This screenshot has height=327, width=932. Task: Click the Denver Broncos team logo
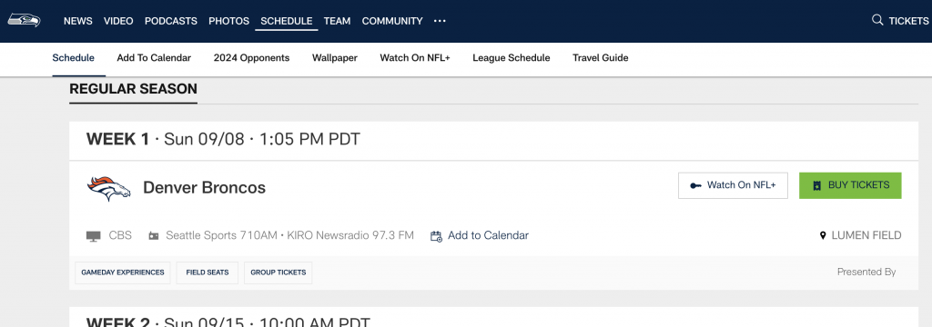point(109,188)
